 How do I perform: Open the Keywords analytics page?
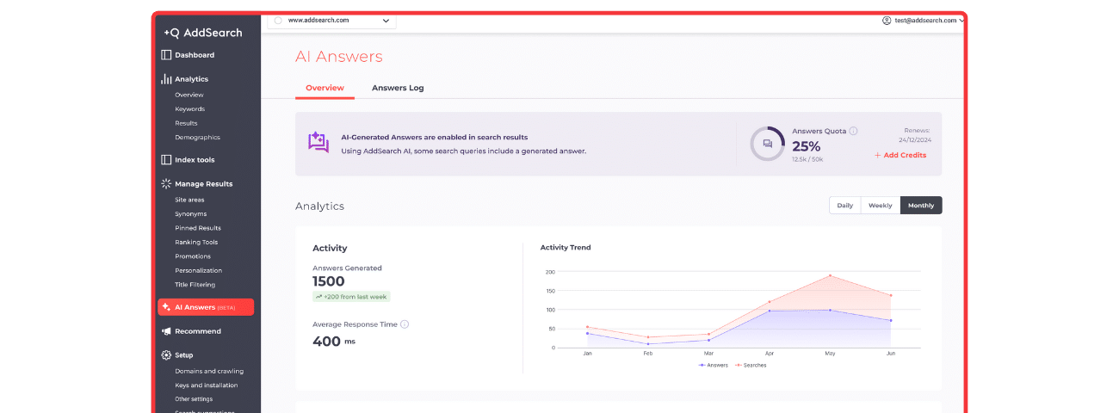point(189,109)
